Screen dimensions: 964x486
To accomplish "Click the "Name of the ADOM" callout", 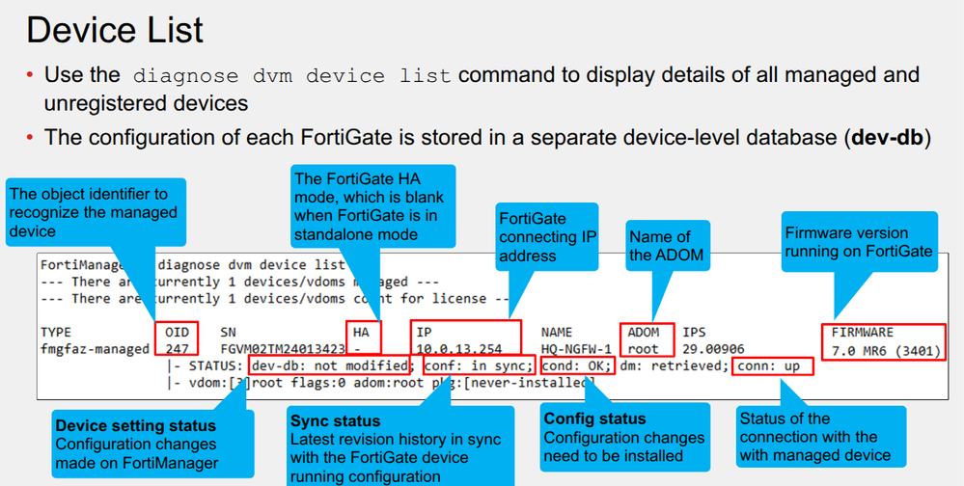I will (668, 245).
